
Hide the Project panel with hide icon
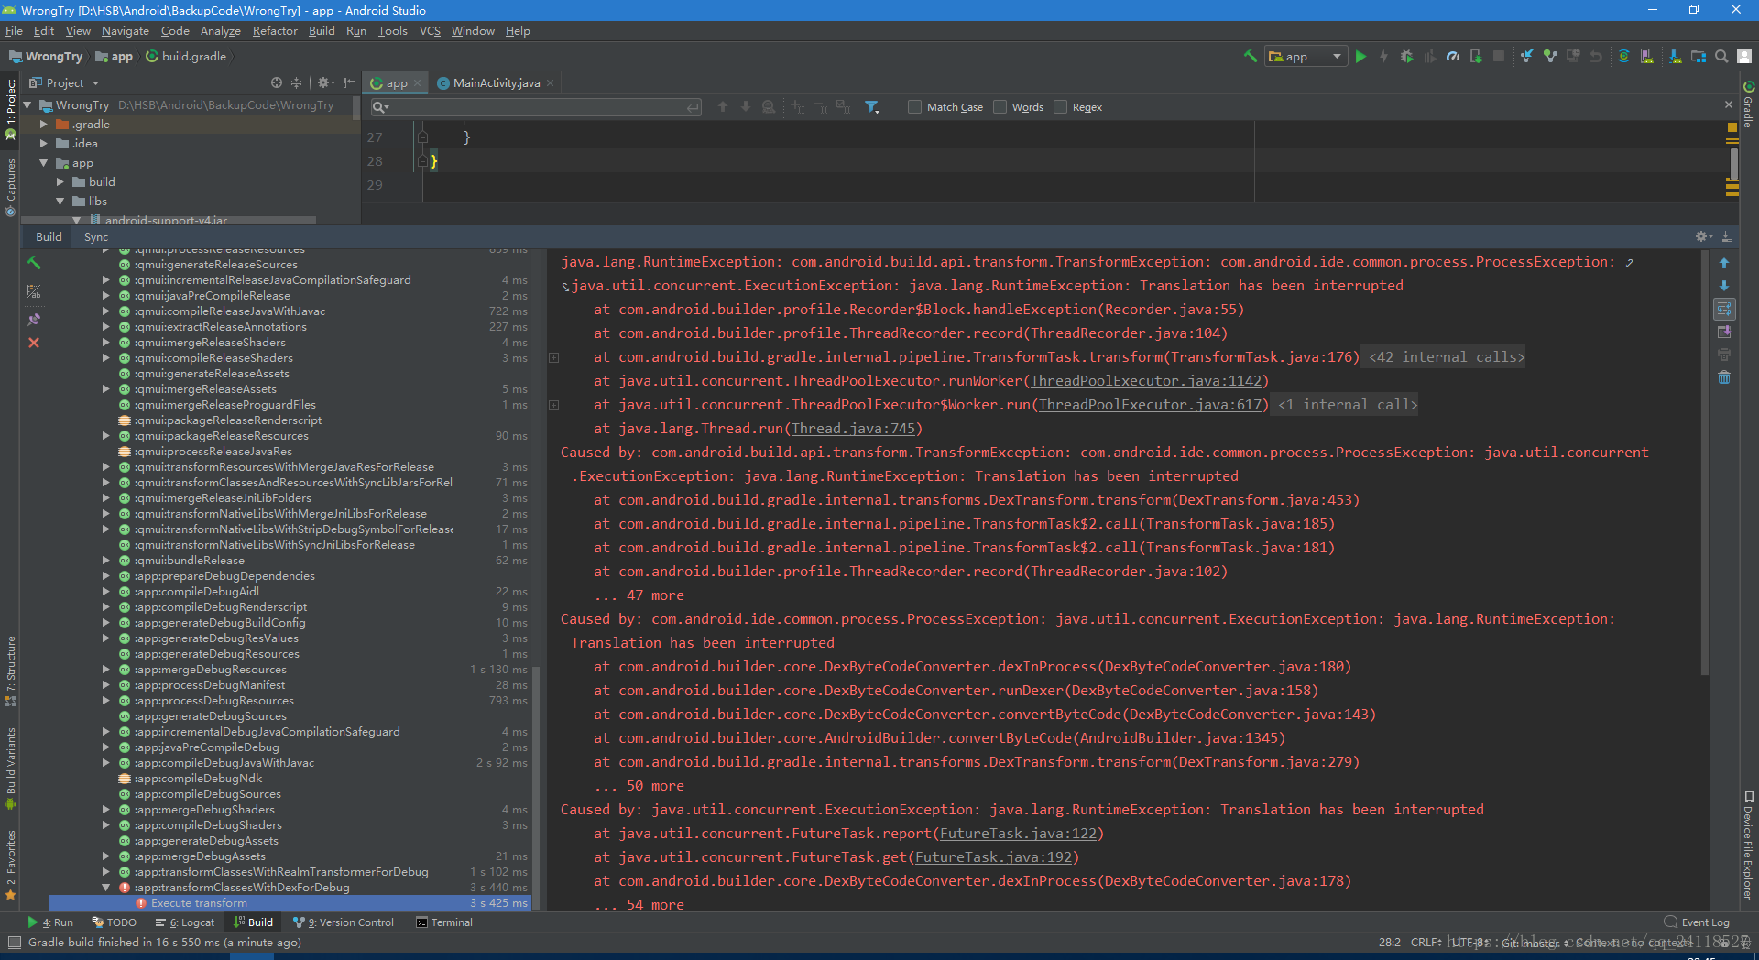(x=348, y=82)
